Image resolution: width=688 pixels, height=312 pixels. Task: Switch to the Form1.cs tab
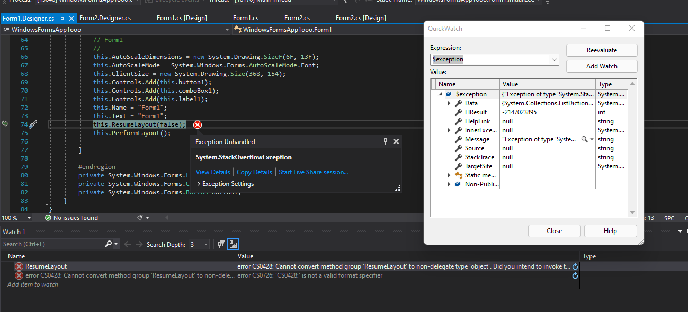(246, 18)
